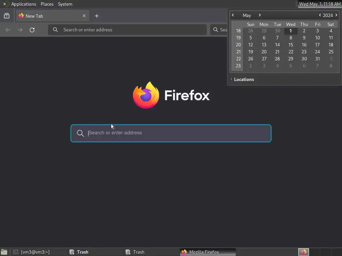Go to next month in calendar

point(260,15)
